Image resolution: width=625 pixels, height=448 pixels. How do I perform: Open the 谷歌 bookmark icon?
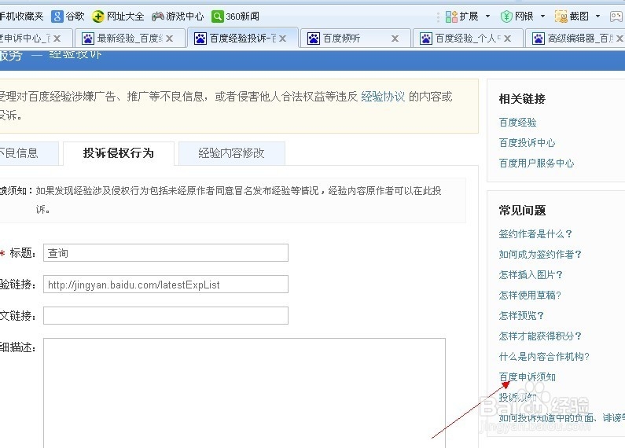pos(57,17)
